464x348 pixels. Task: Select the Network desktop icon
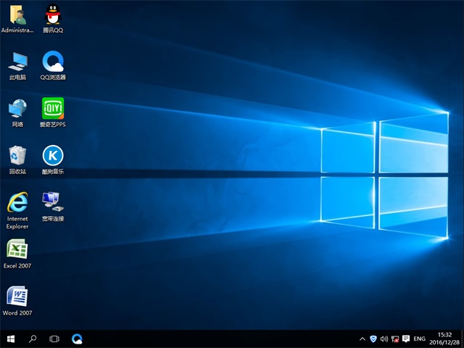(17, 109)
